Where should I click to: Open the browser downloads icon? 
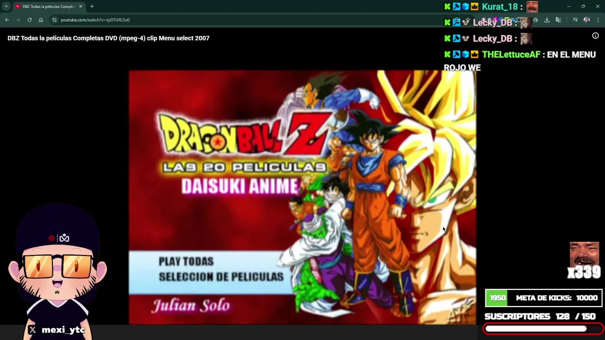[547, 20]
